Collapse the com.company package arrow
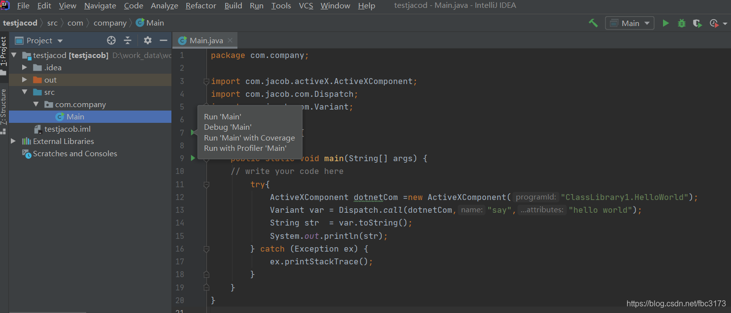 [x=36, y=105]
